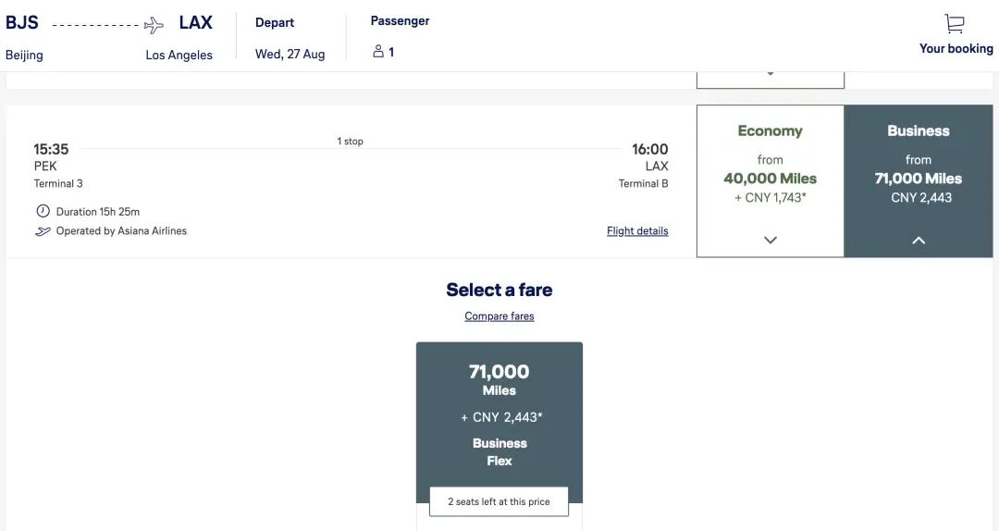This screenshot has width=999, height=531.
Task: Open the Your booking cart icon
Action: (x=954, y=23)
